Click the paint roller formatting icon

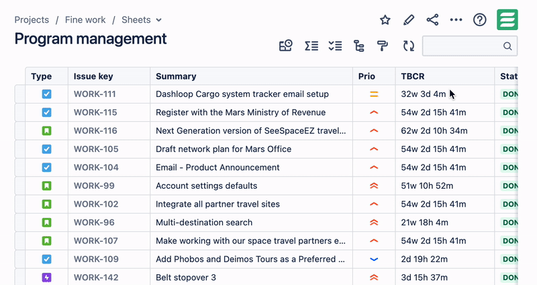[382, 45]
